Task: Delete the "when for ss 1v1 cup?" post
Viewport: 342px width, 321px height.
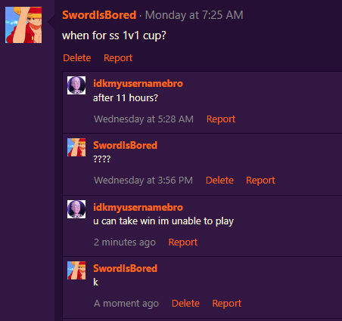Action: tap(77, 58)
